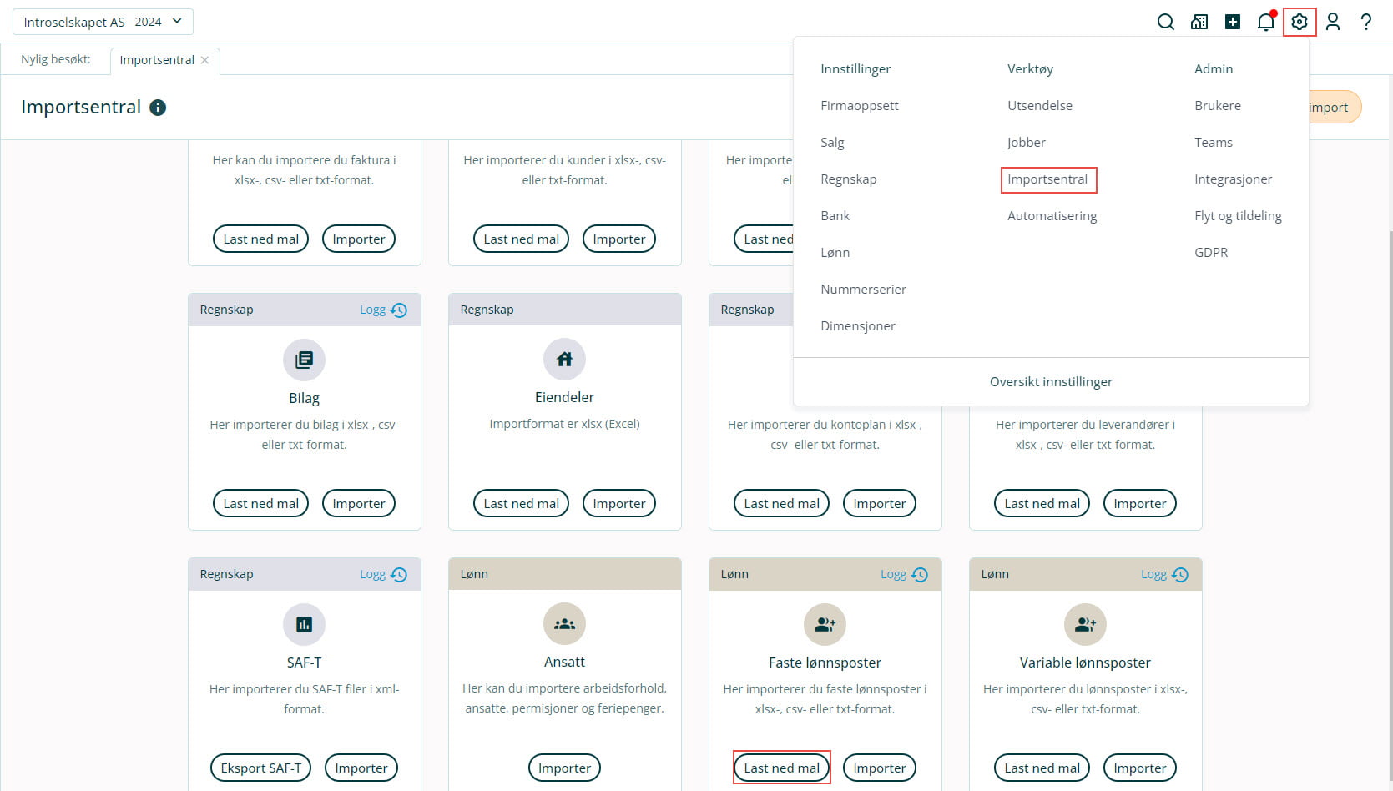Click the plus create-new icon
Image resolution: width=1393 pixels, height=791 pixels.
1233,23
